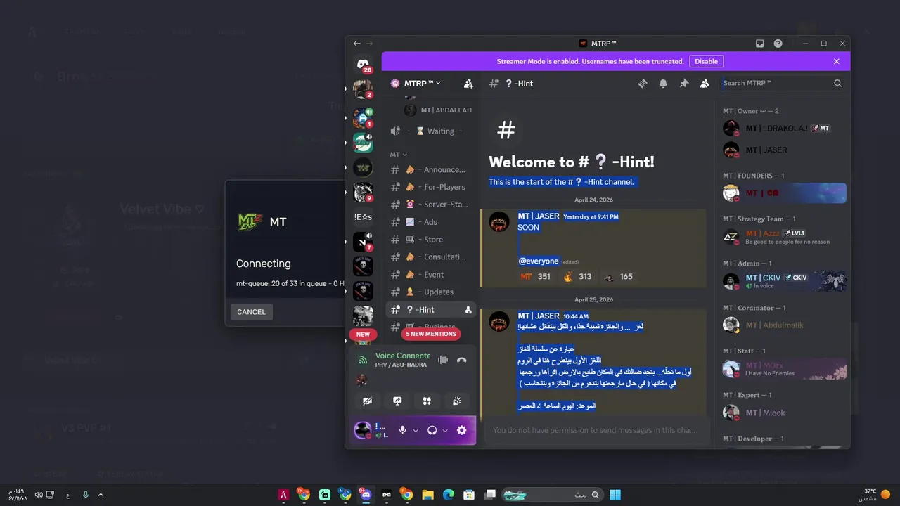Open MTRP server name dropdown menu
This screenshot has width=900, height=506.
[x=423, y=83]
